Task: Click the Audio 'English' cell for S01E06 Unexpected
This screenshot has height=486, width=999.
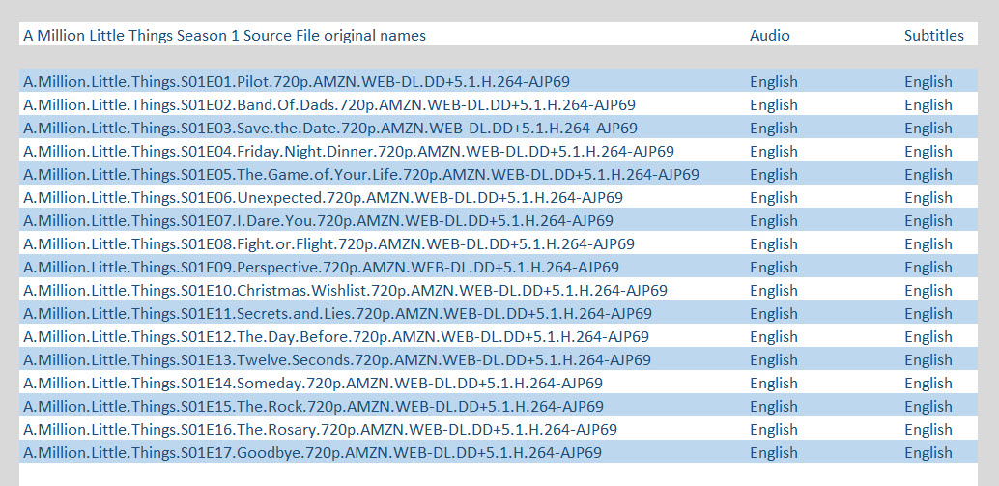Action: 774,198
